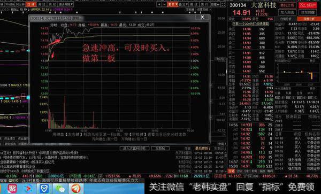Viewport: 321px width, 194px height.
Task: Open news headline mentioning 11月17日 水晶转债
Action: click(x=44, y=158)
